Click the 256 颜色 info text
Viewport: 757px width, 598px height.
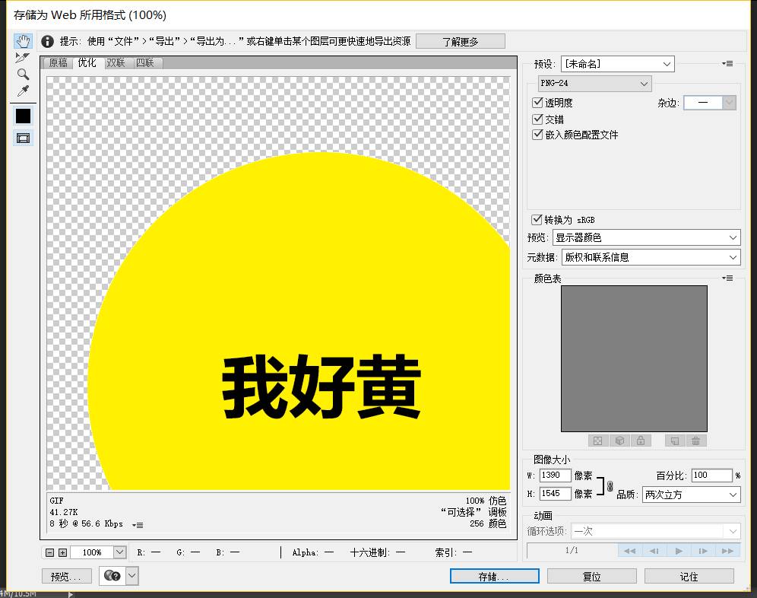[488, 523]
